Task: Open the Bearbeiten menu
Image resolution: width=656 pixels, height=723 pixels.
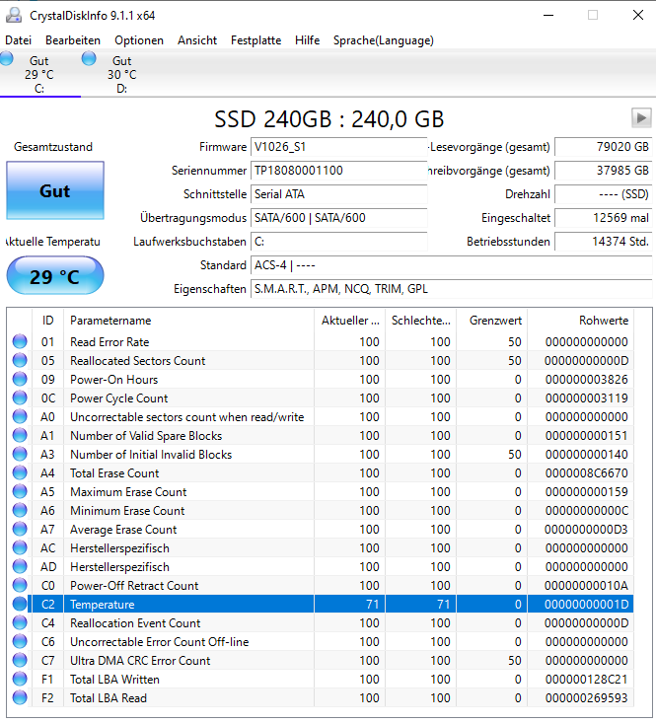Action: tap(73, 40)
